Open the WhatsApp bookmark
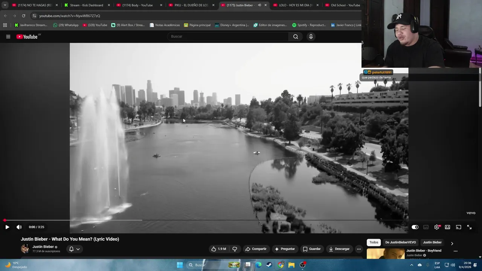482x271 pixels. tap(66, 25)
